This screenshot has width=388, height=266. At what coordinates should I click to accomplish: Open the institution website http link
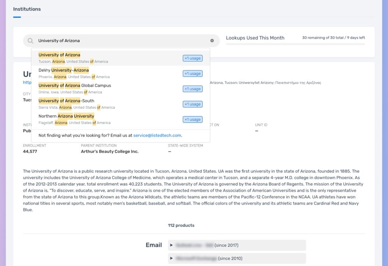(27, 82)
